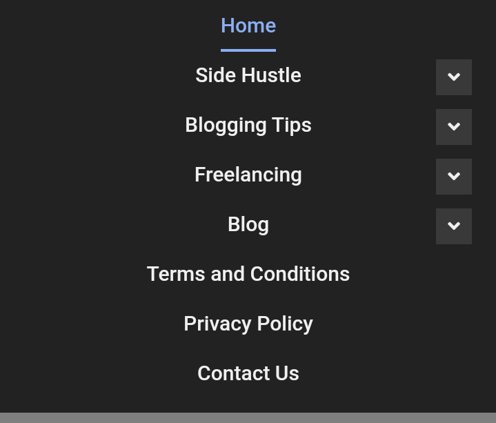This screenshot has width=496, height=423.
Task: Open the Blogging Tips menu link
Action: 248,125
